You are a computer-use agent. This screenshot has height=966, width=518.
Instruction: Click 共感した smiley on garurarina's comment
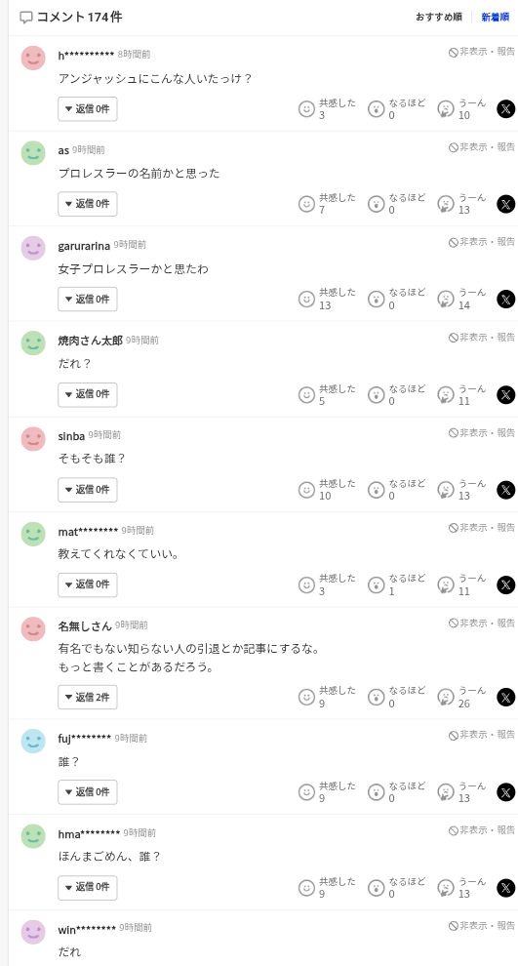click(306, 299)
